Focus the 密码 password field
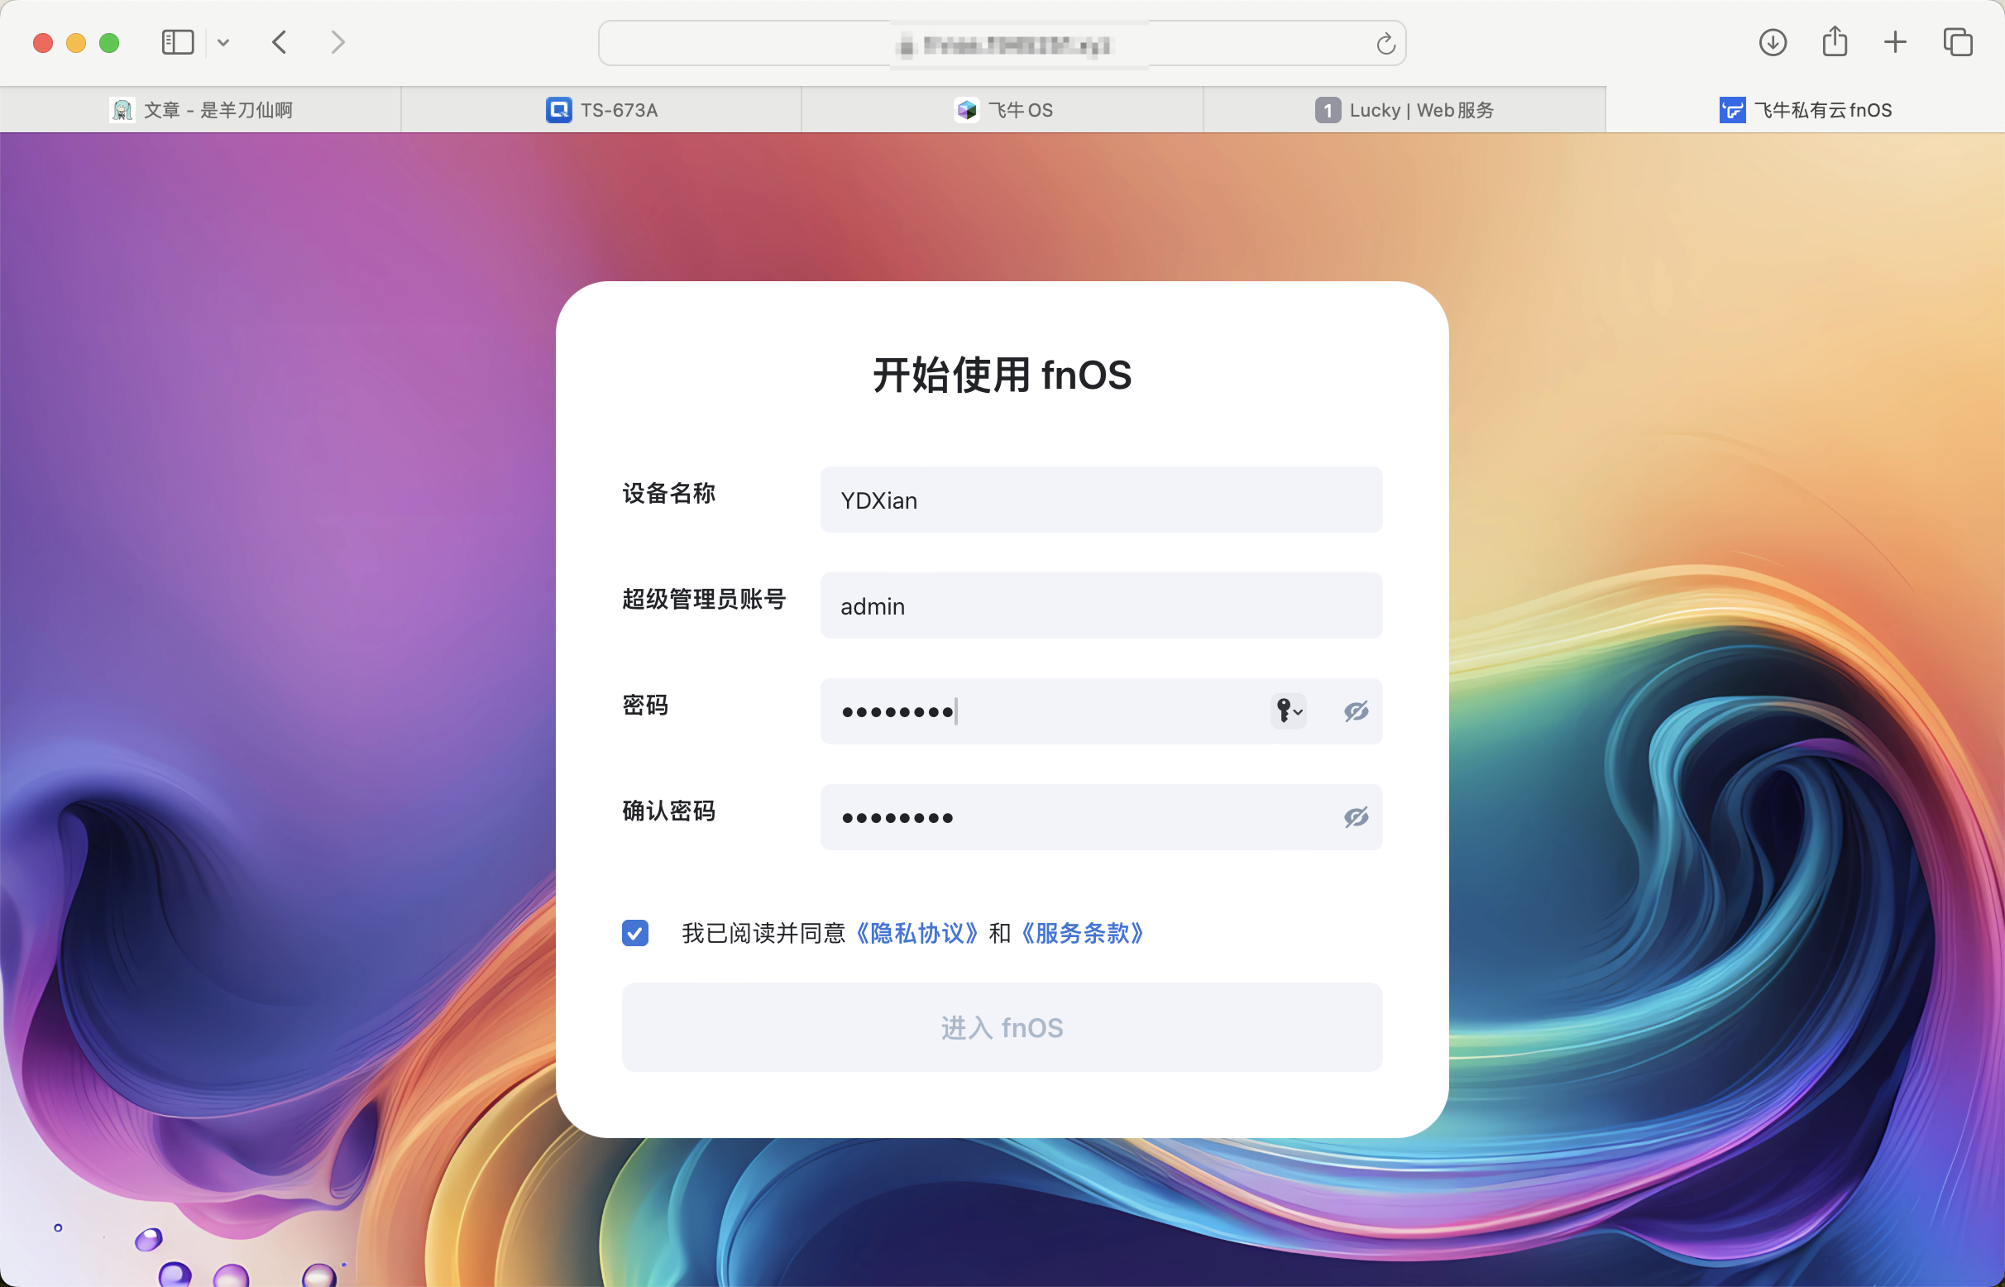Viewport: 2005px width, 1287px height. (x=1101, y=711)
